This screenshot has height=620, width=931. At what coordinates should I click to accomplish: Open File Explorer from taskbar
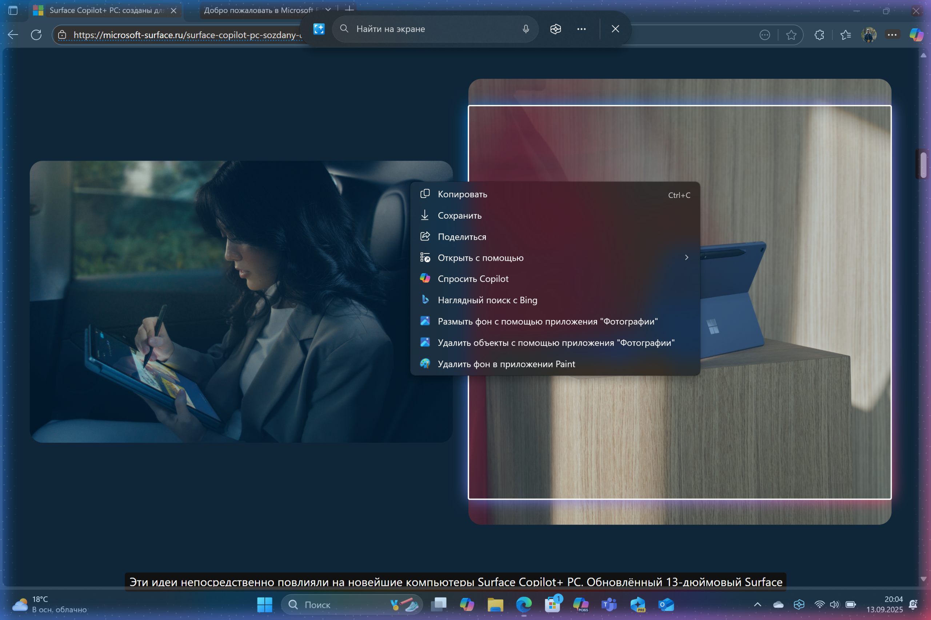point(495,605)
